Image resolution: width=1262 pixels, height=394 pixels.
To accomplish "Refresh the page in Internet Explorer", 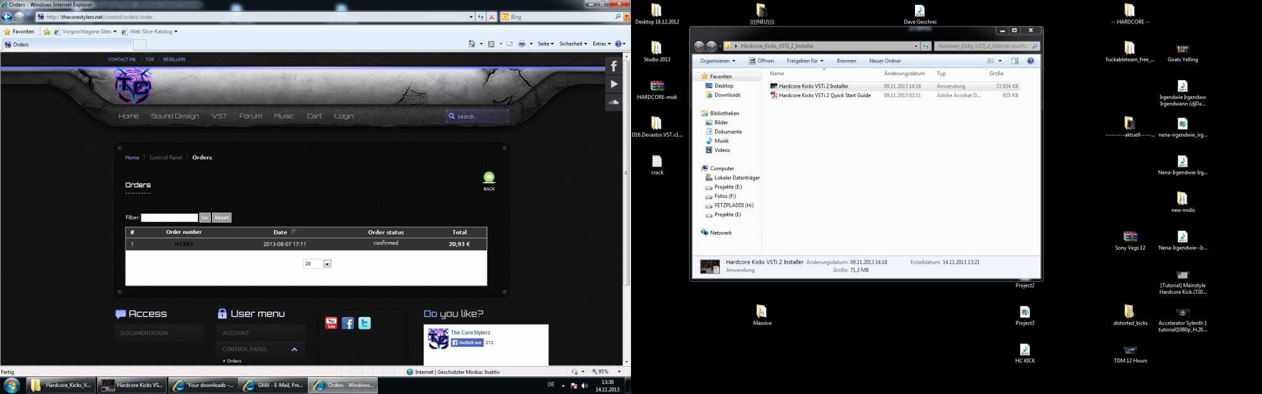I will [x=481, y=17].
